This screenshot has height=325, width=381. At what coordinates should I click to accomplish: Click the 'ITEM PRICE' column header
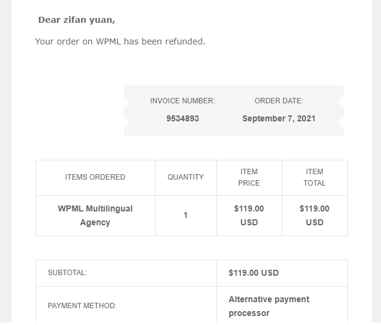click(249, 177)
